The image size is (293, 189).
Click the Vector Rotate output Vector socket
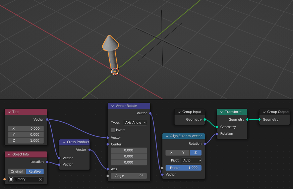[x=150, y=113]
